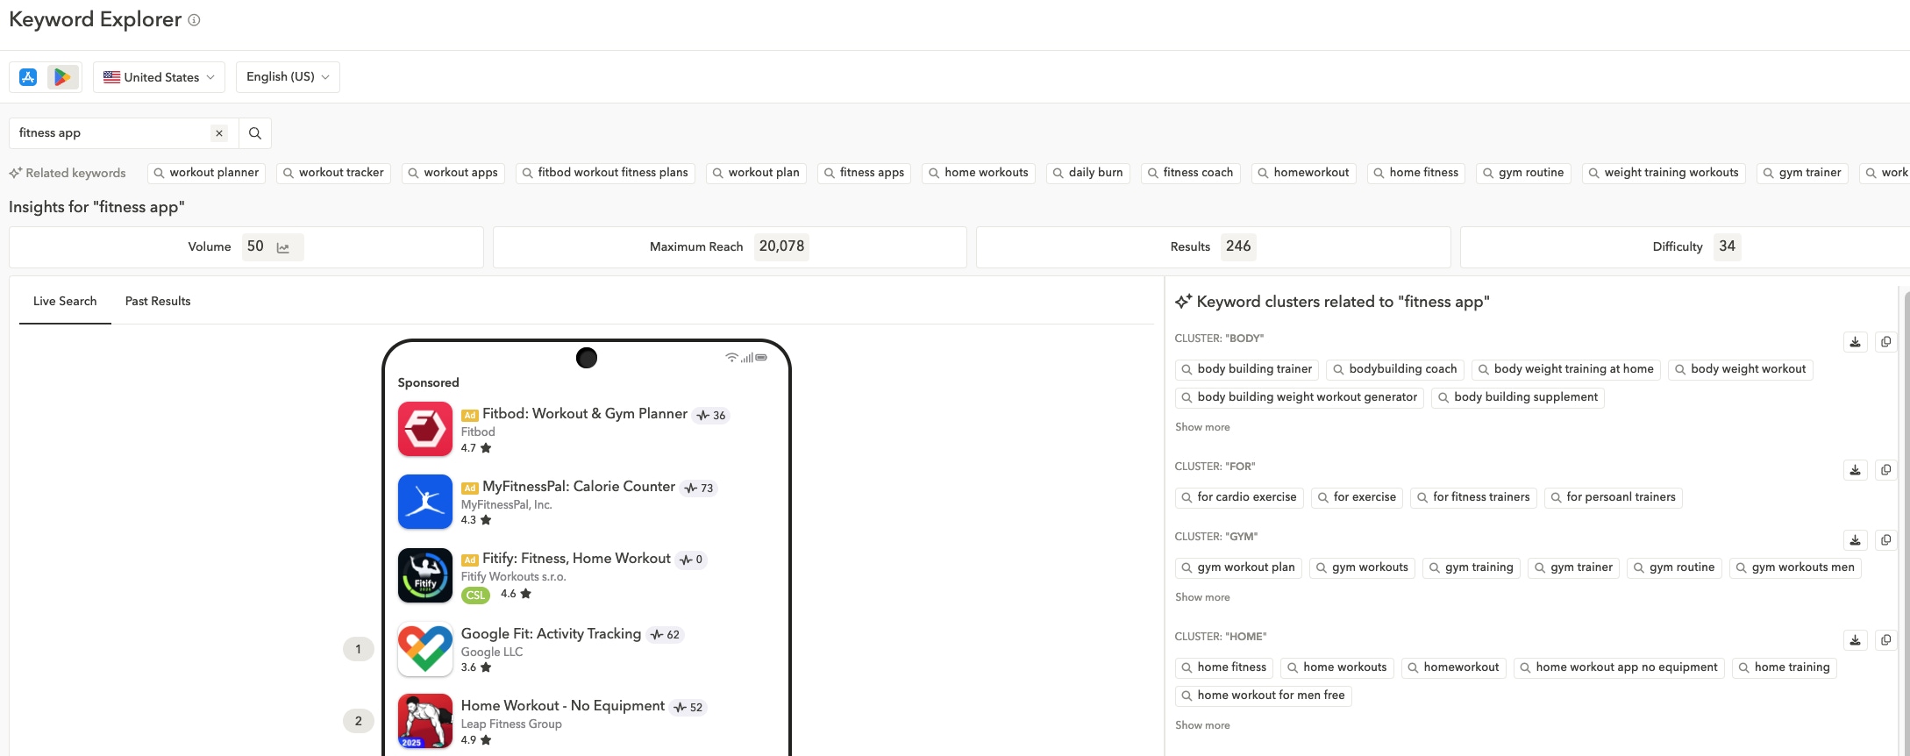Click the Fitbod score badge 36

[711, 416]
